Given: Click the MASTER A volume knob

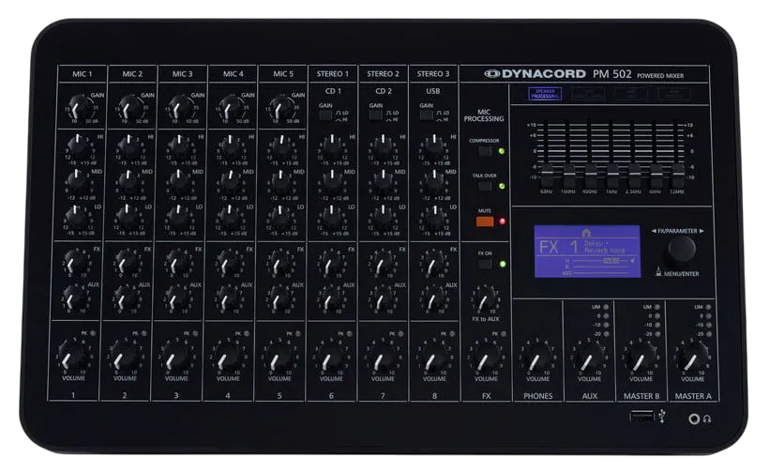Looking at the screenshot, I should coord(693,356).
